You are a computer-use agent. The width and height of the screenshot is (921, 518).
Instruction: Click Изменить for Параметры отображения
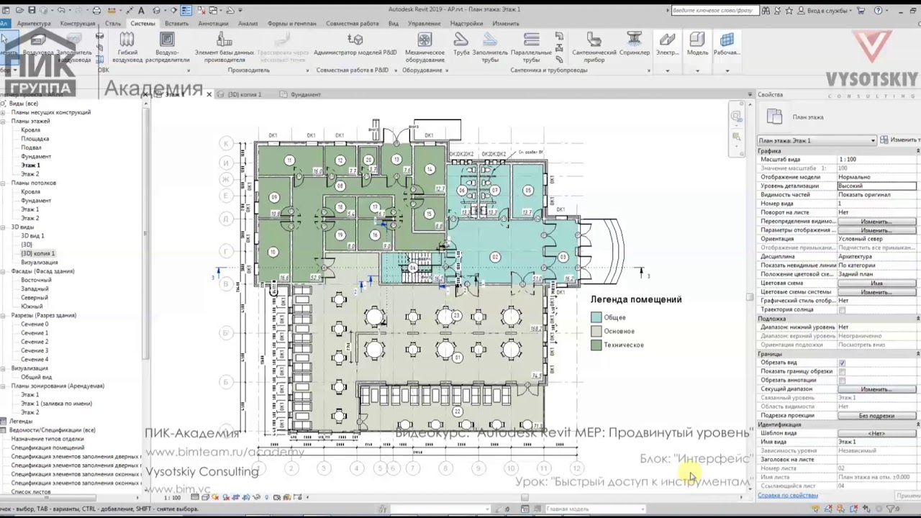(x=876, y=230)
